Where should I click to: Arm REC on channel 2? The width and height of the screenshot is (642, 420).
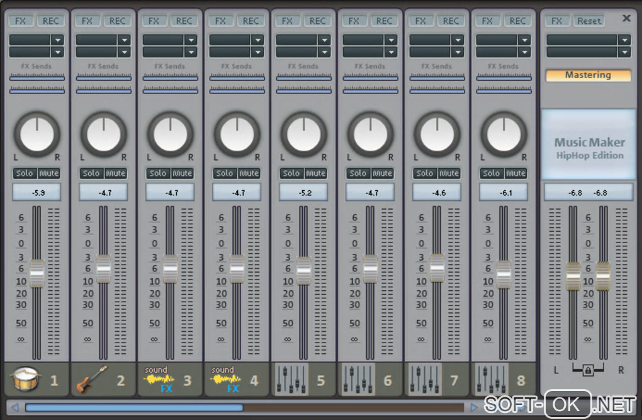[118, 21]
